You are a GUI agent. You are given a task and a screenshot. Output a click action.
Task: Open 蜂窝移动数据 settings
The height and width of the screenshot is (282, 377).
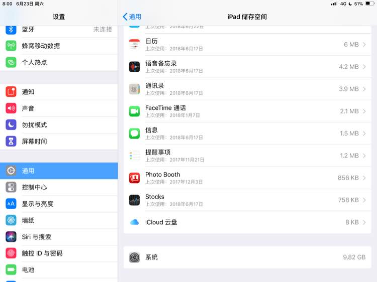click(59, 46)
